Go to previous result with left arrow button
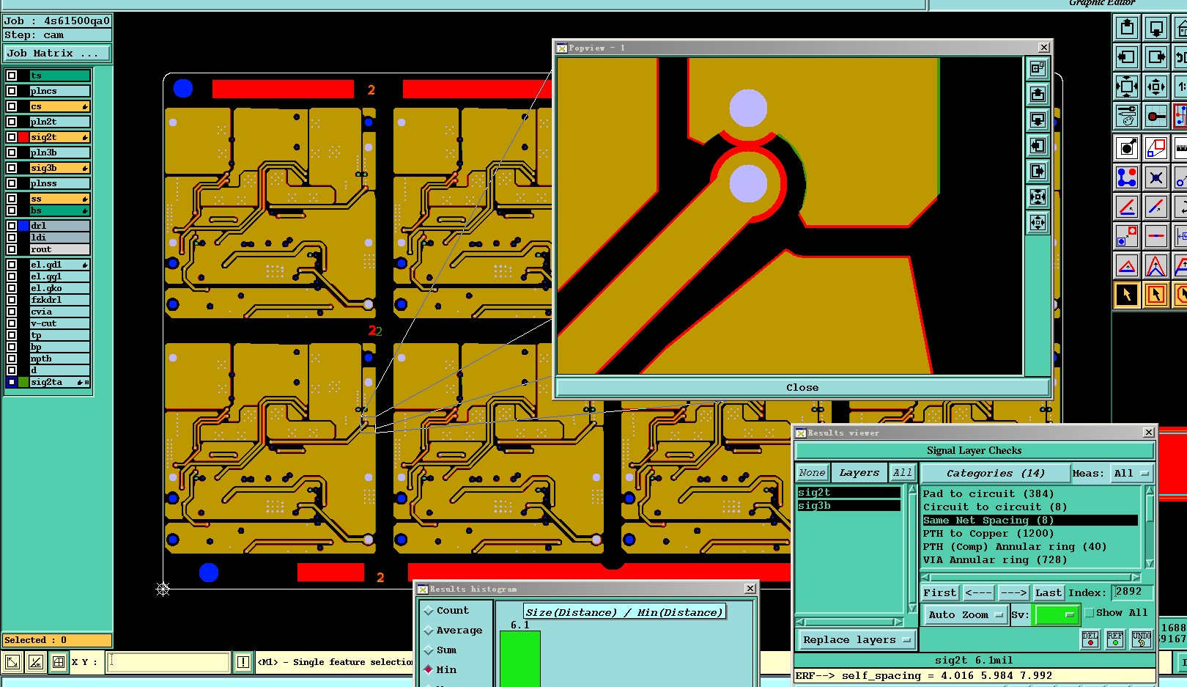Viewport: 1187px width, 687px height. pos(978,593)
